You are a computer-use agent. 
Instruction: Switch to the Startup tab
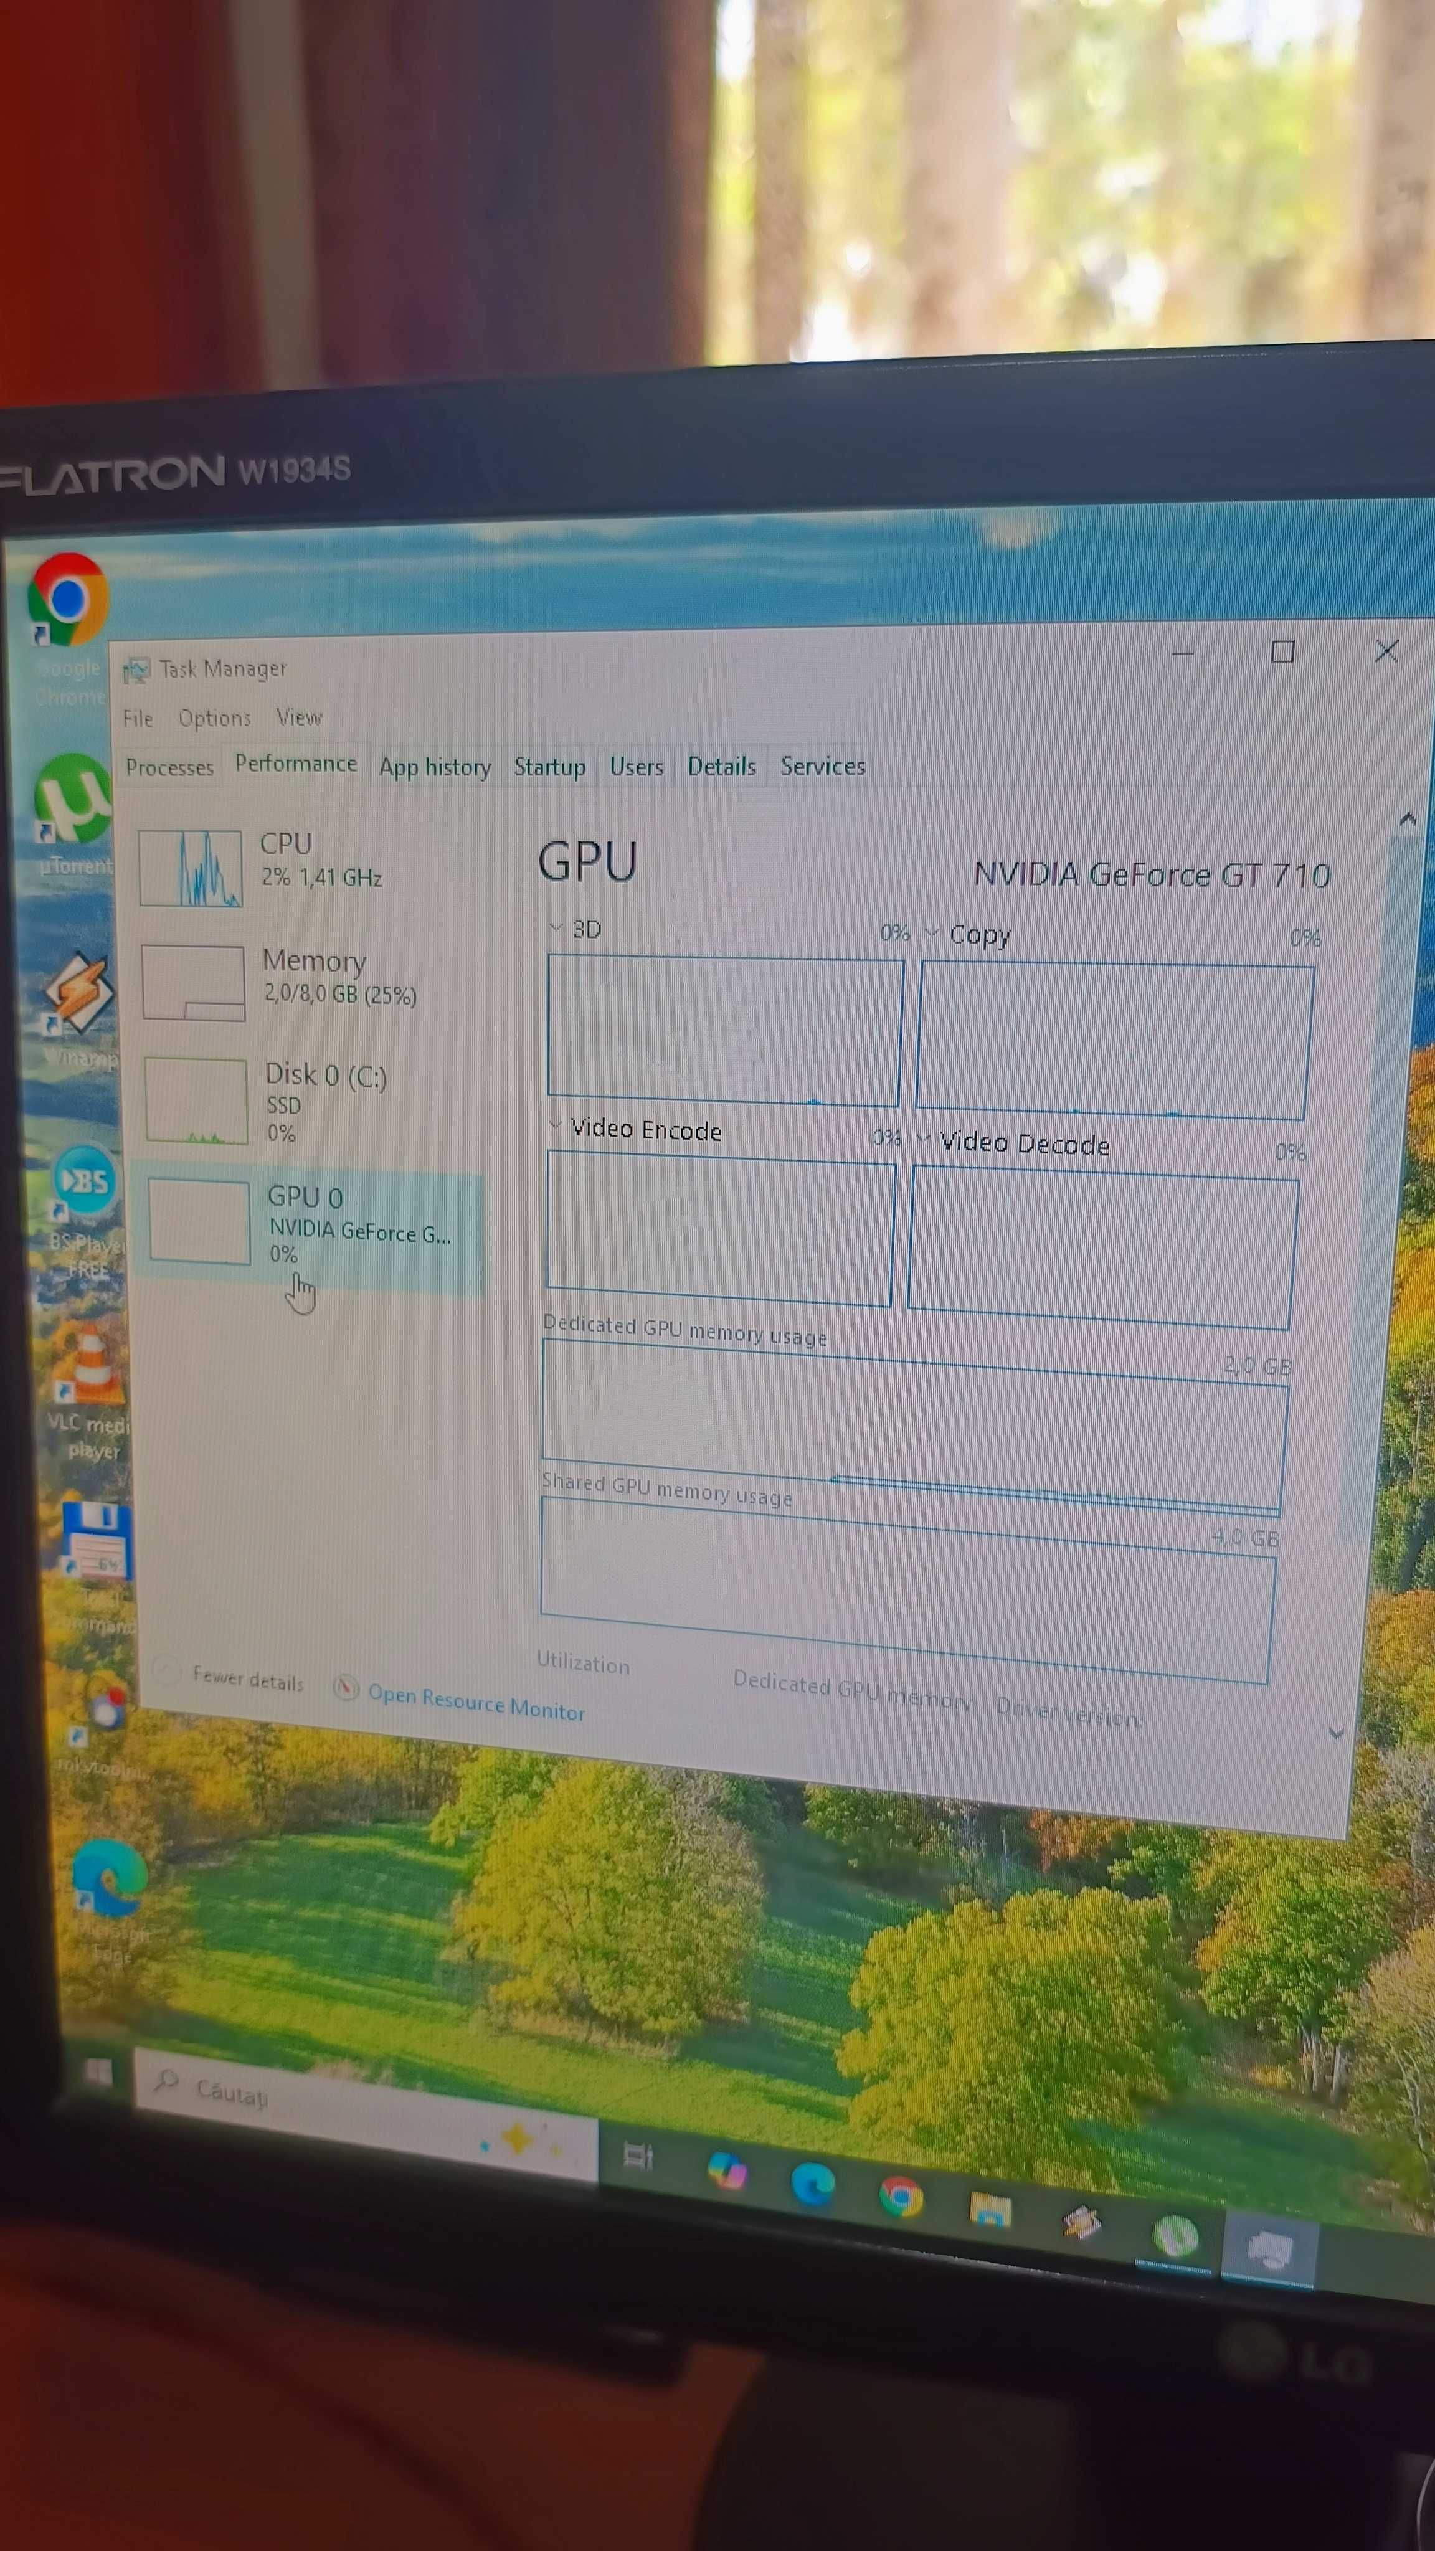pos(549,767)
